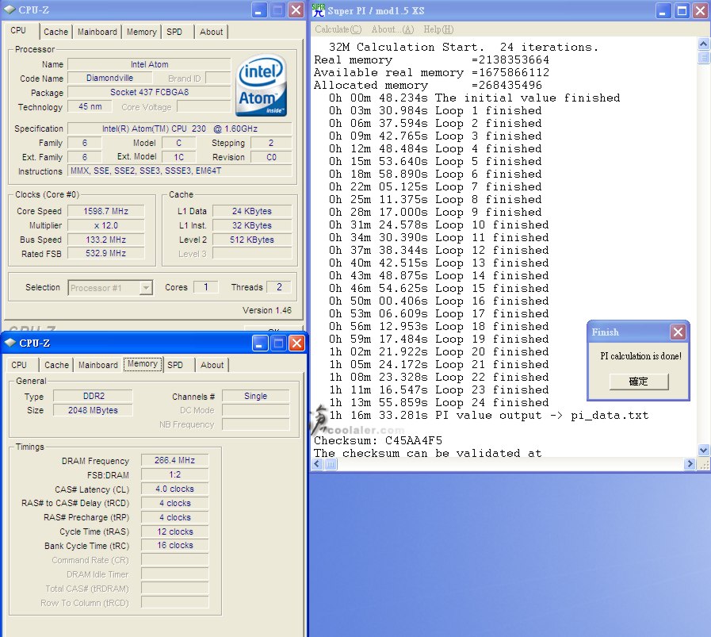711x637 pixels.
Task: Close the Finish dialog
Action: click(678, 332)
